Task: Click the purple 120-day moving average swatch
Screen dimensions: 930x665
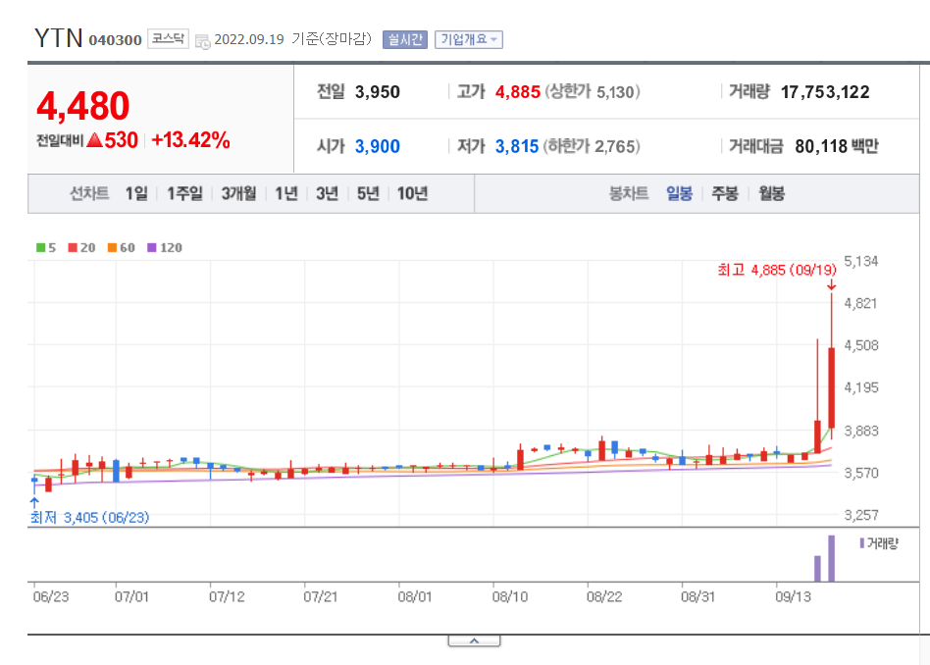Action: [x=152, y=247]
